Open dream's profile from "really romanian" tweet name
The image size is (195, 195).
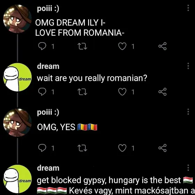point(48,66)
